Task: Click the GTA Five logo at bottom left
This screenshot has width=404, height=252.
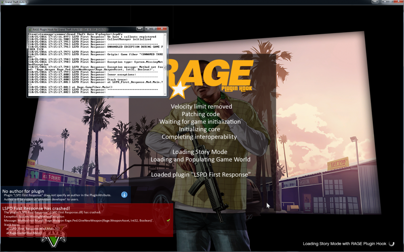Action: (x=54, y=236)
